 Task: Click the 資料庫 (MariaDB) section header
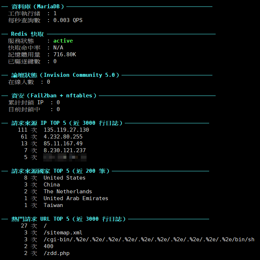(x=38, y=6)
